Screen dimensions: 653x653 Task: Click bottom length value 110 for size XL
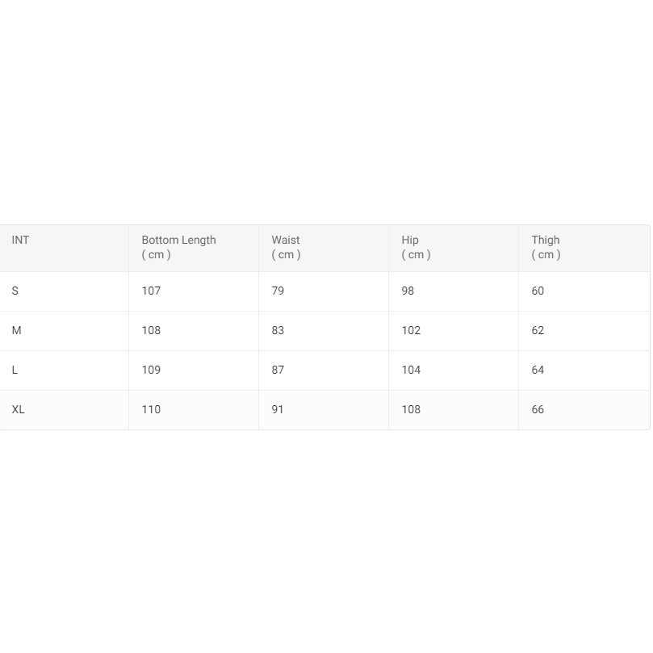click(x=151, y=409)
